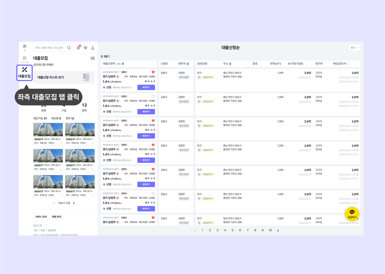The height and width of the screenshot is (274, 385).
Task: Click the 서비스 안내 button
Action: pyautogui.click(x=41, y=217)
